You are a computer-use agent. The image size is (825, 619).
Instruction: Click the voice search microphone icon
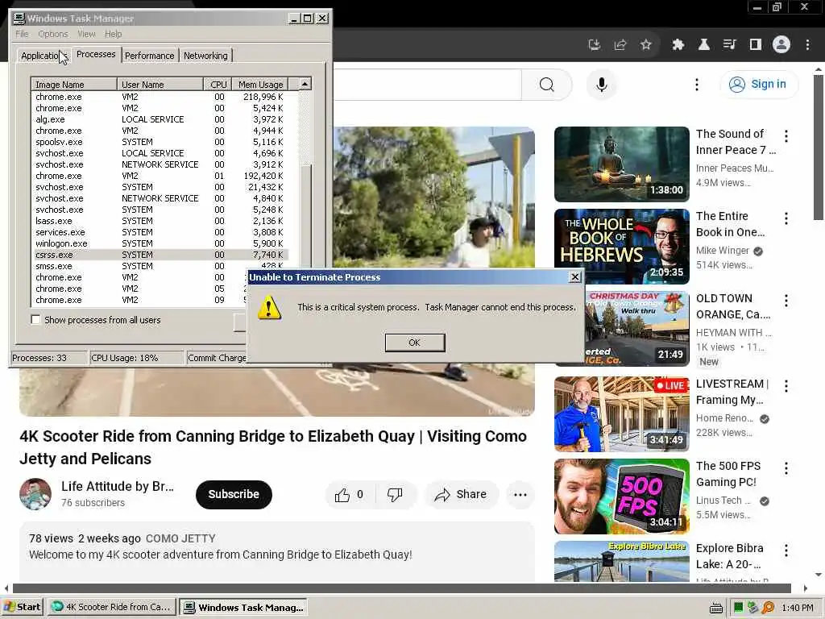(601, 84)
